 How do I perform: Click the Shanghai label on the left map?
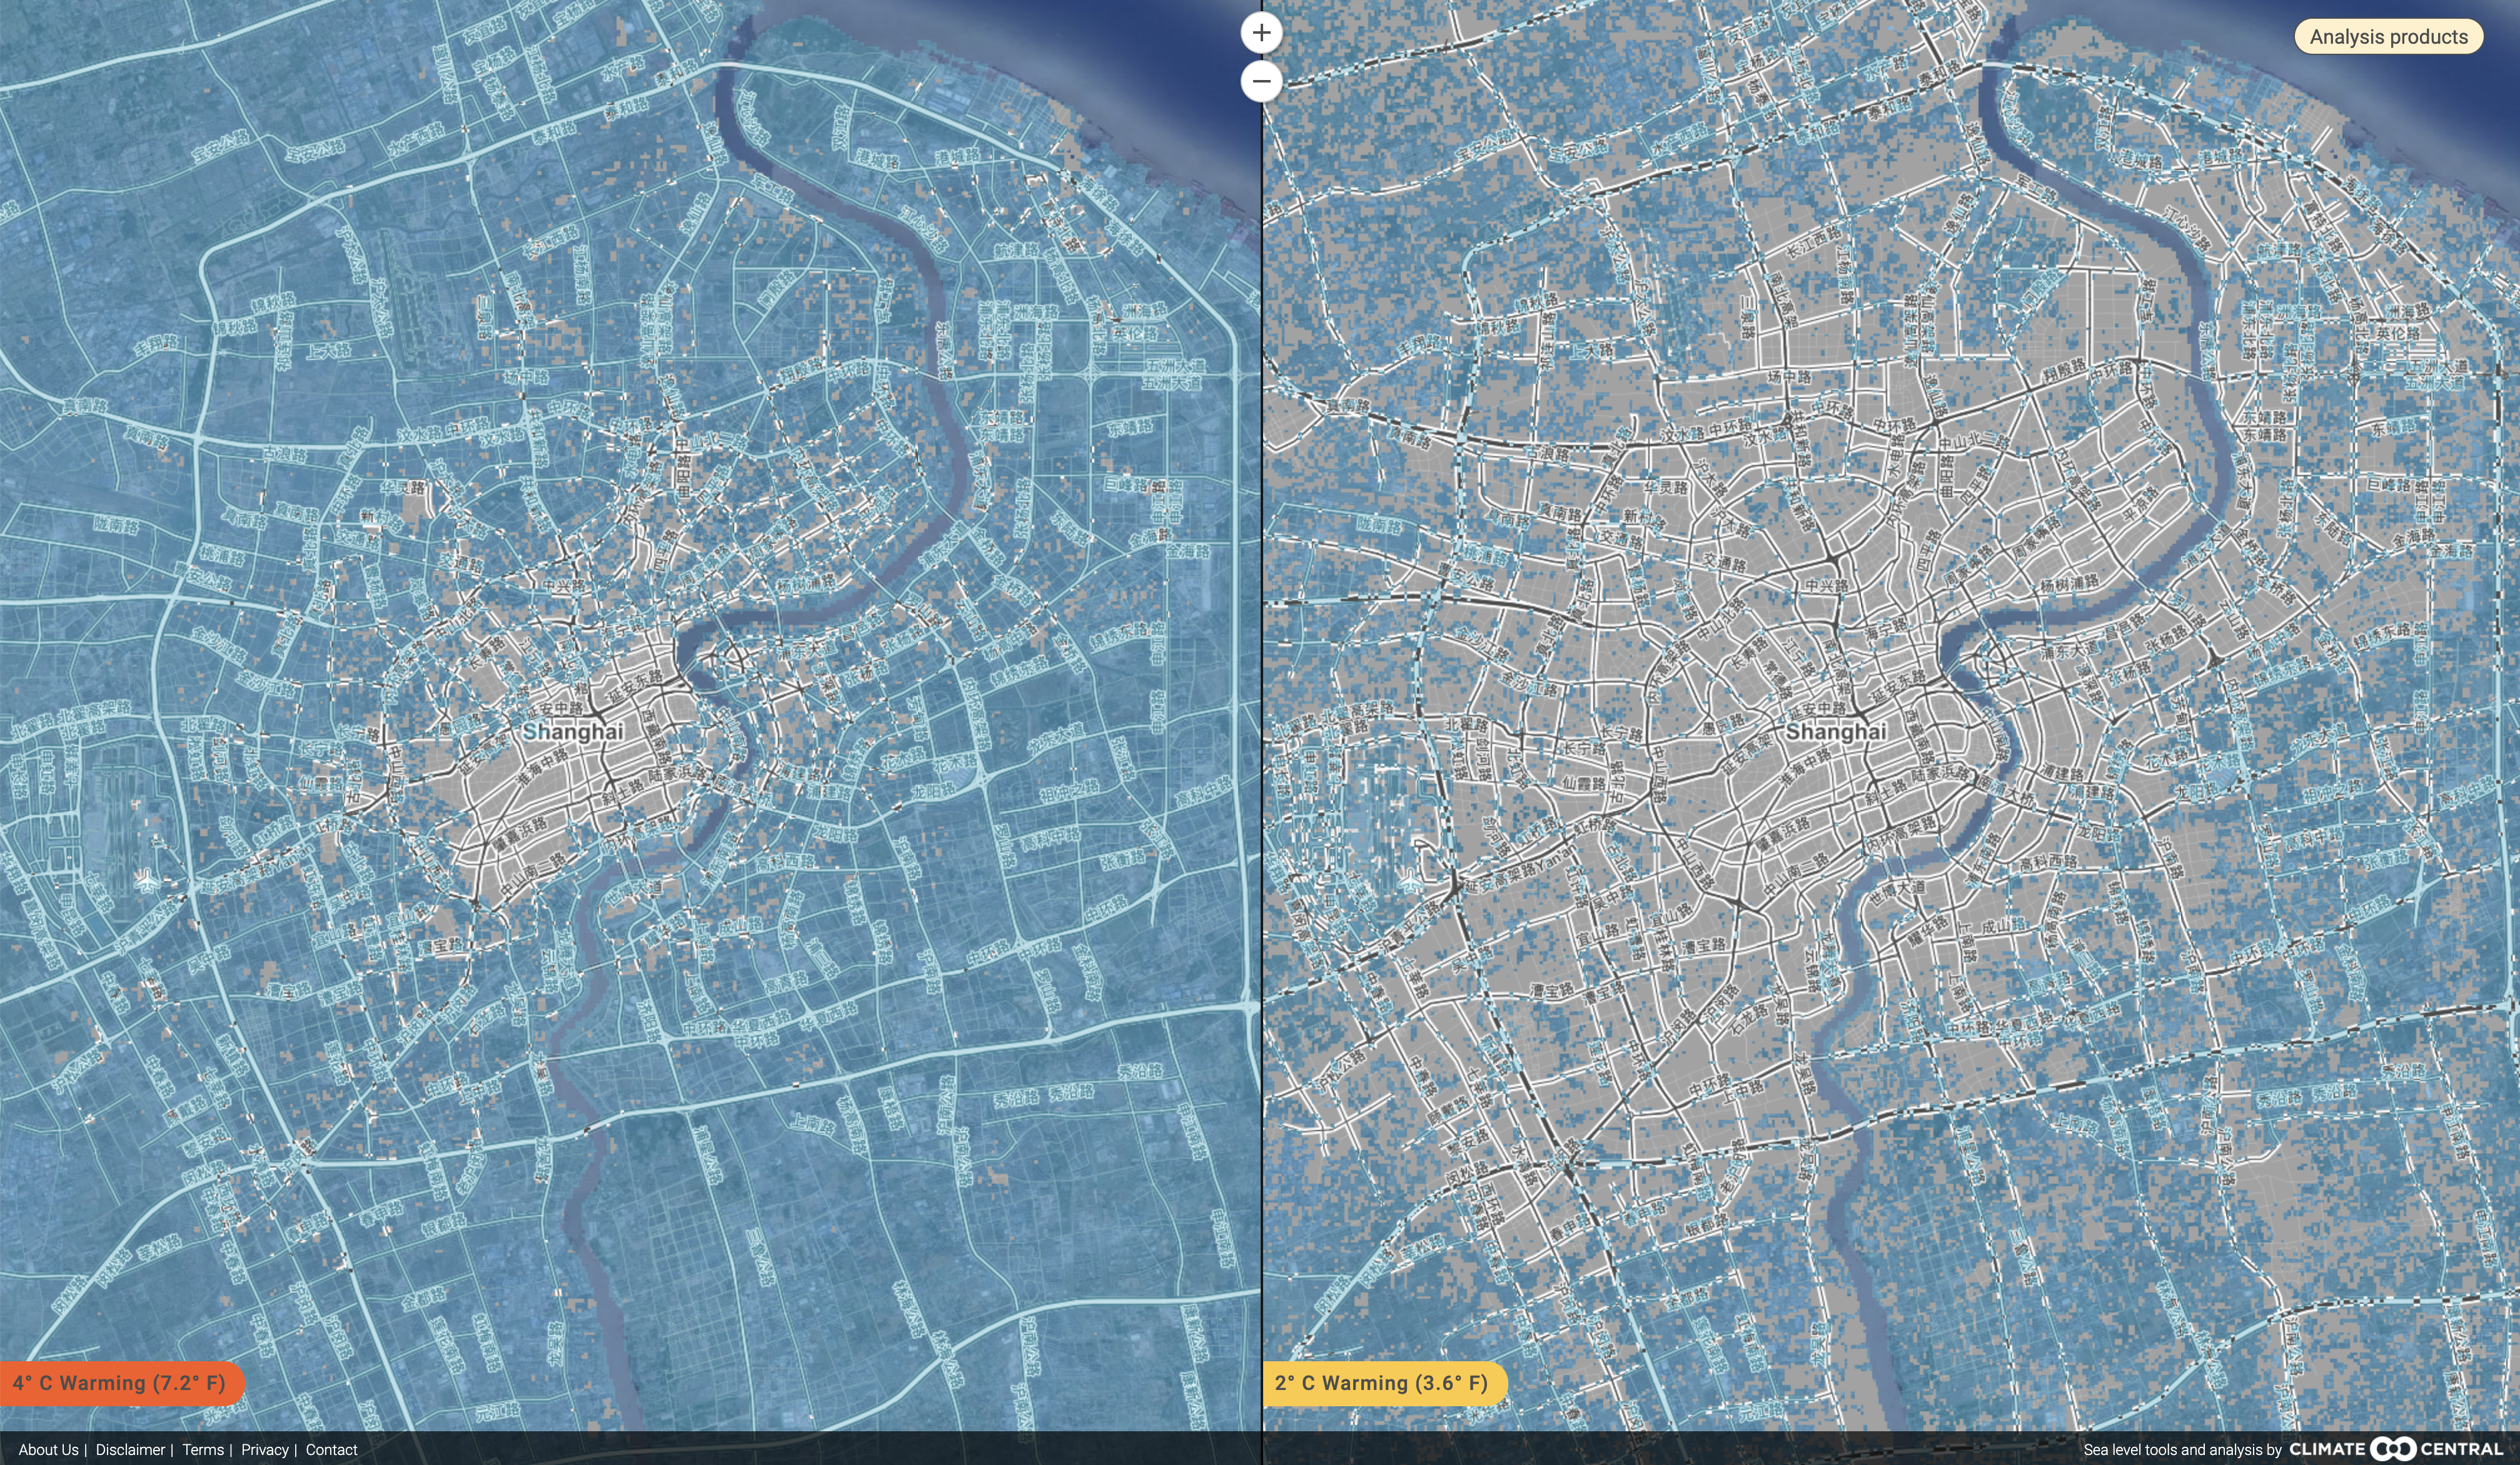(x=573, y=731)
